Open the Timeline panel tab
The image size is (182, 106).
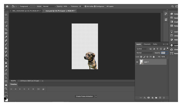pos(13,84)
